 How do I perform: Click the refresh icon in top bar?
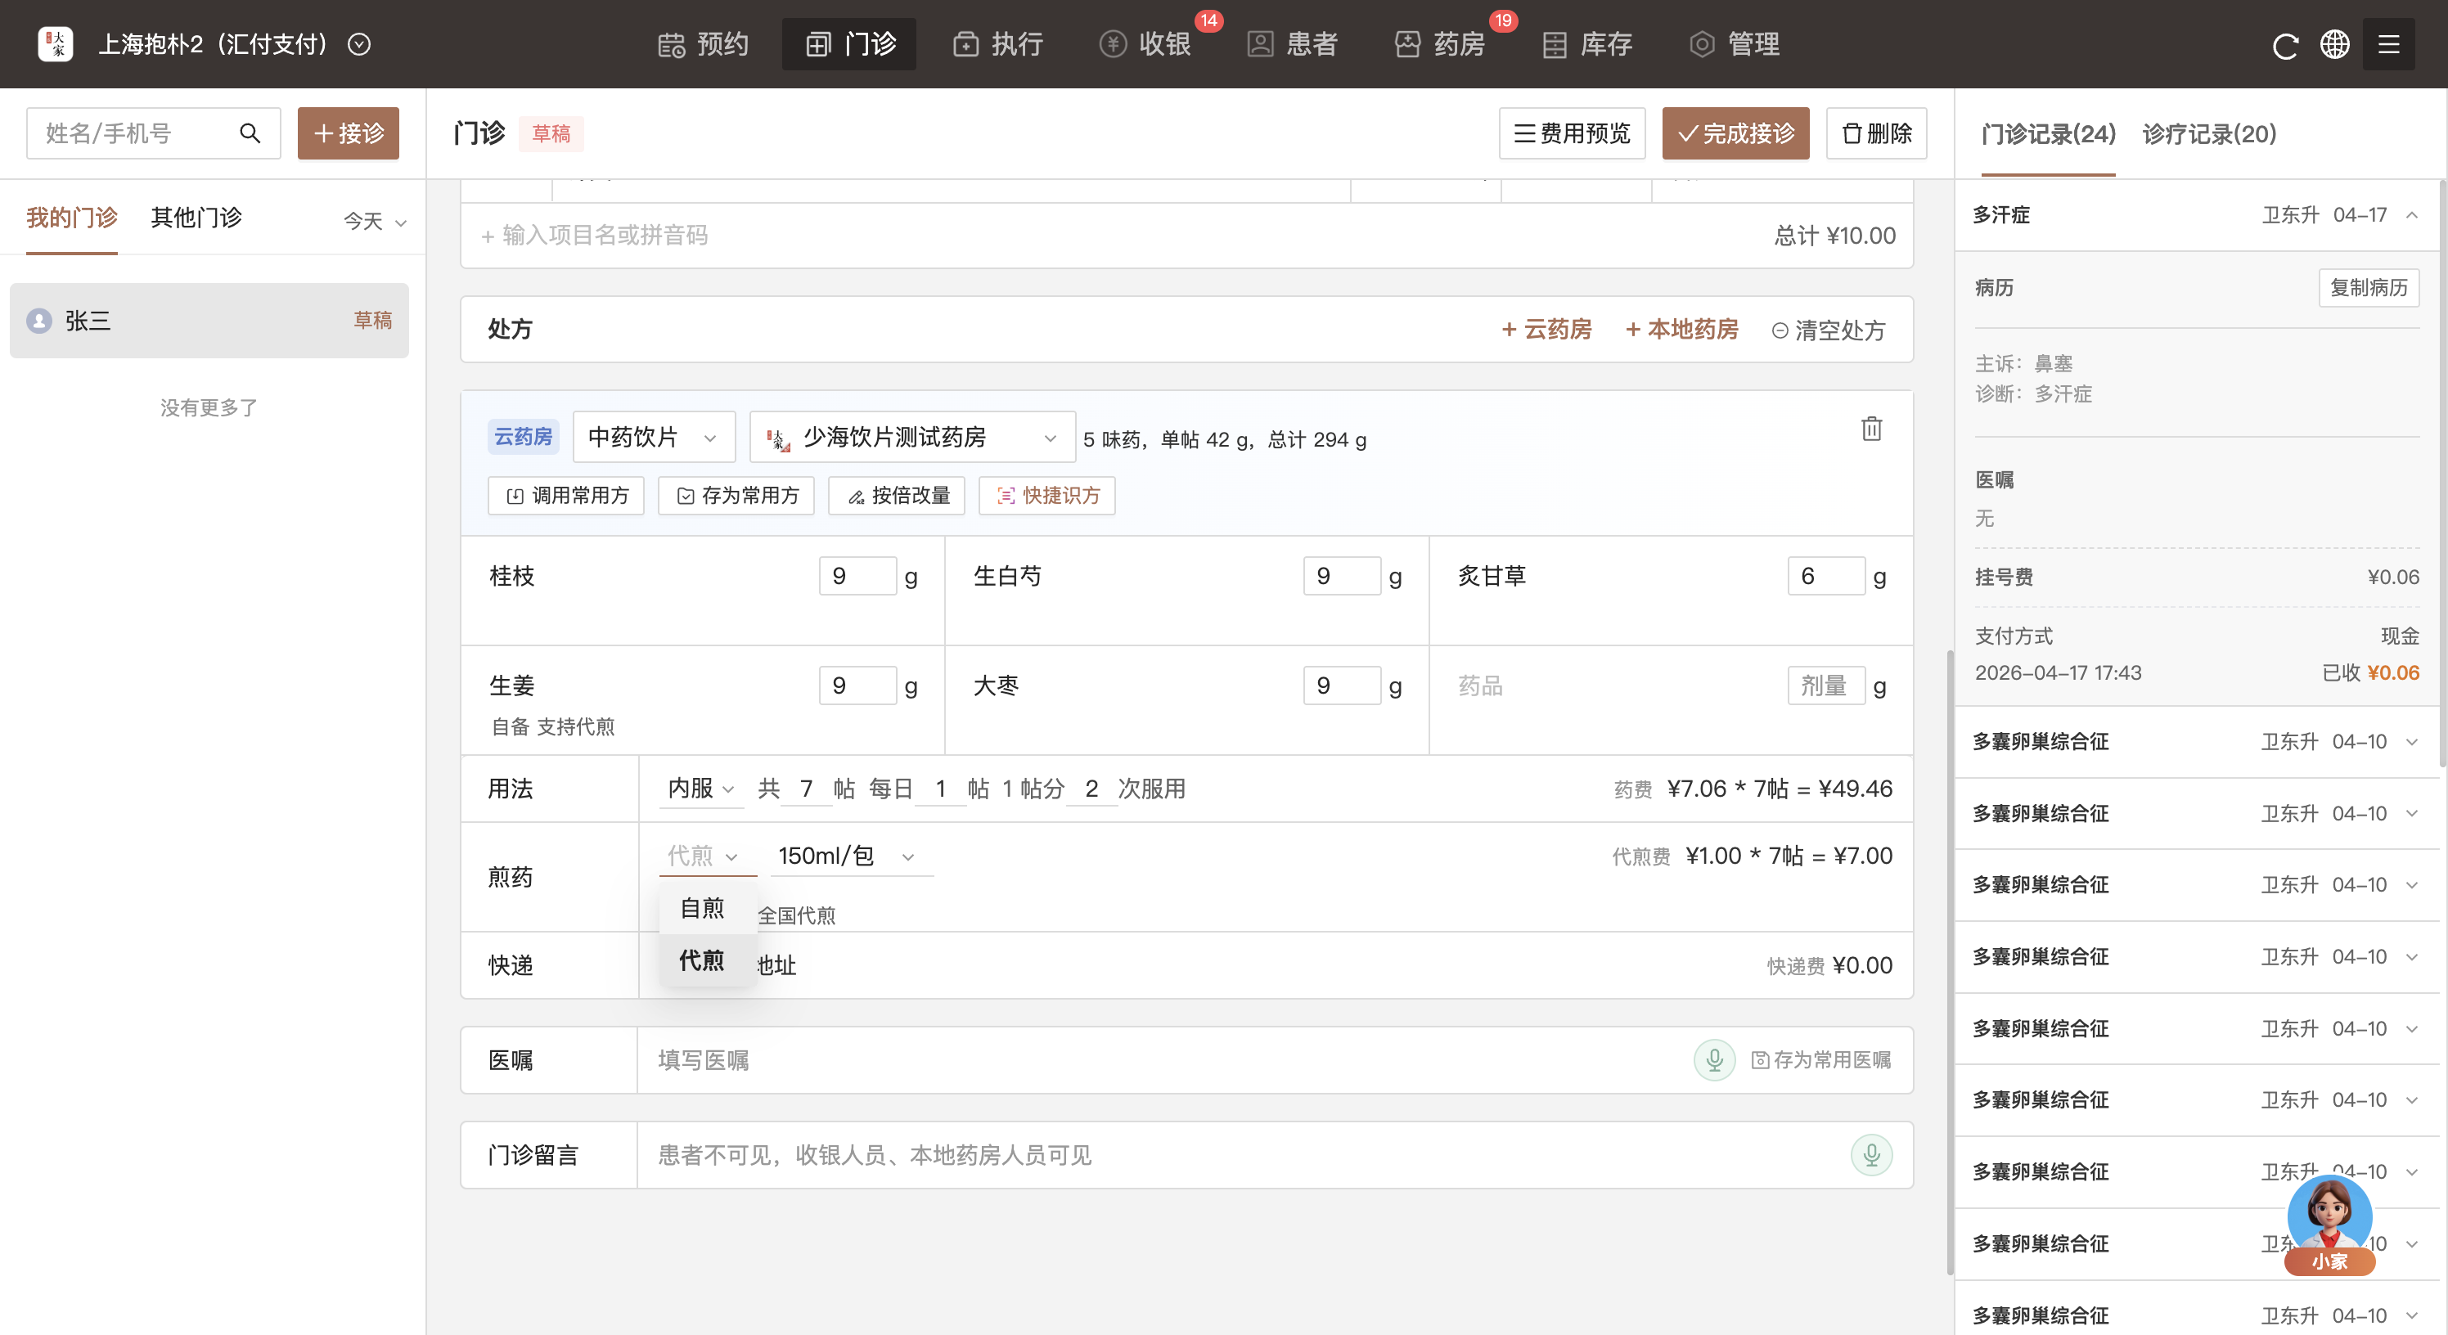tap(2284, 45)
